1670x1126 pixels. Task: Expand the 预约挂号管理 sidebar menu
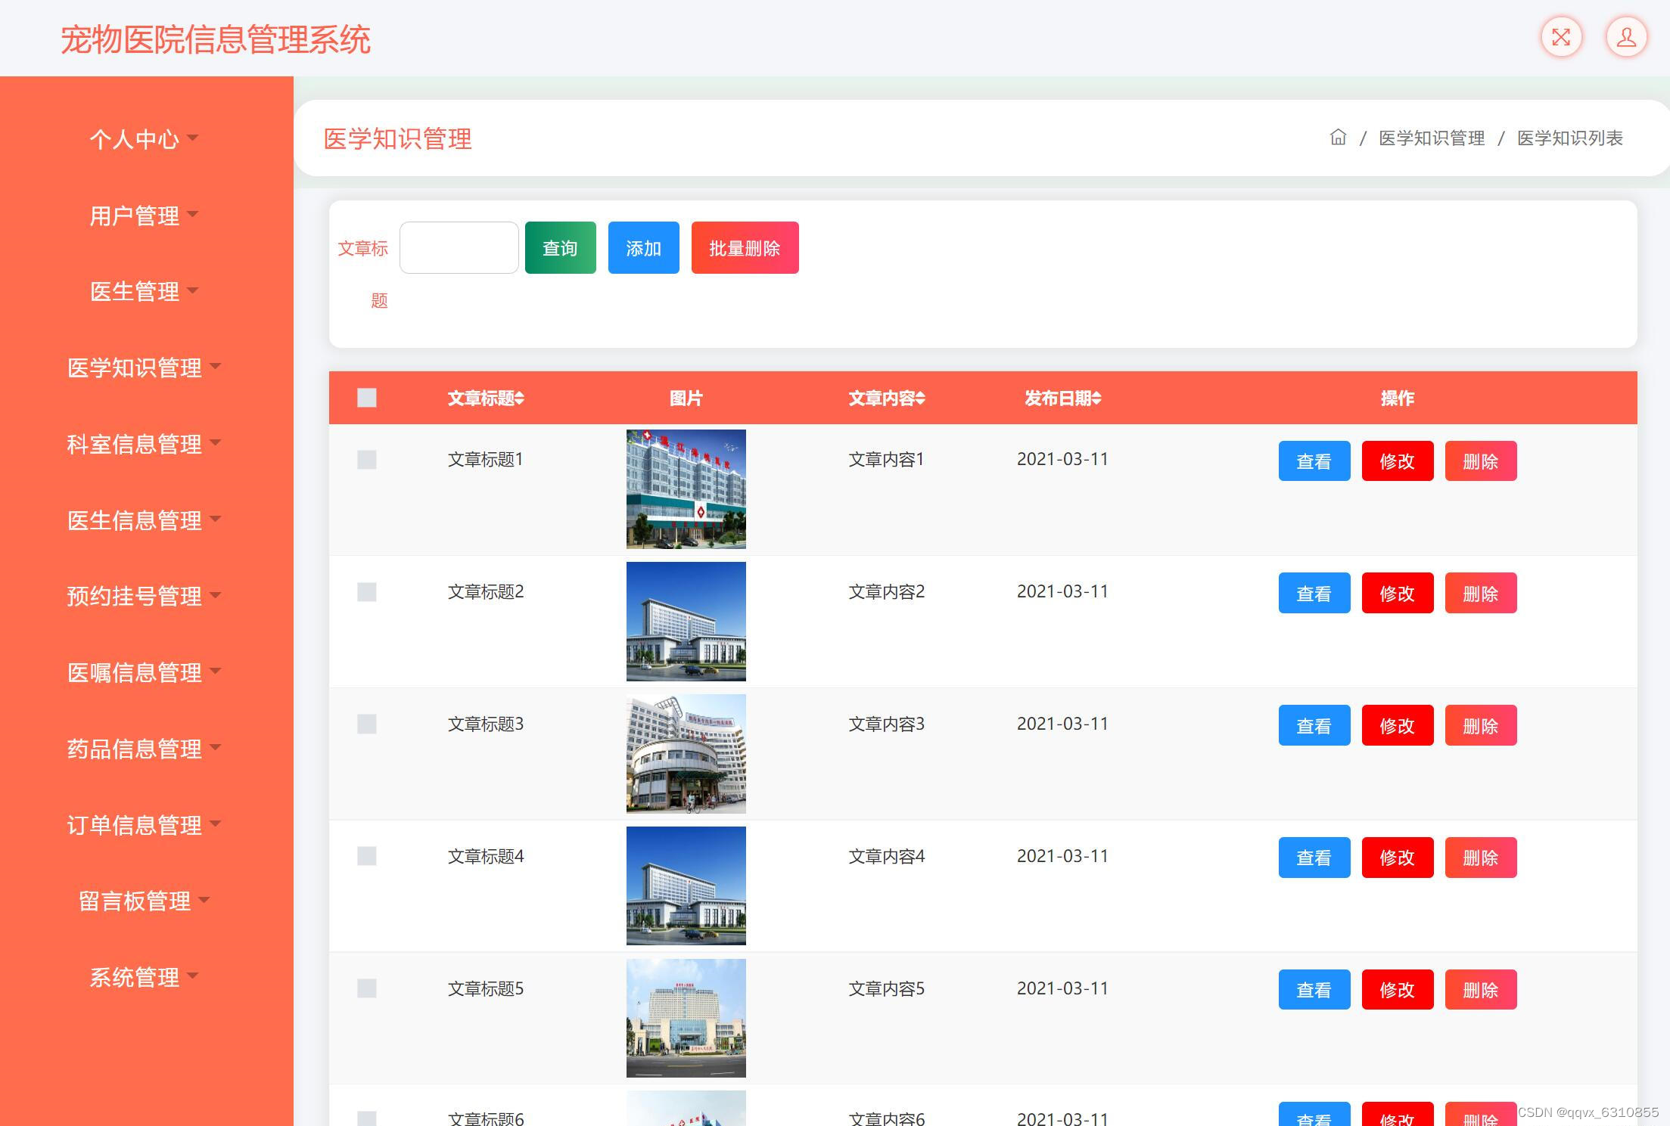coord(144,596)
